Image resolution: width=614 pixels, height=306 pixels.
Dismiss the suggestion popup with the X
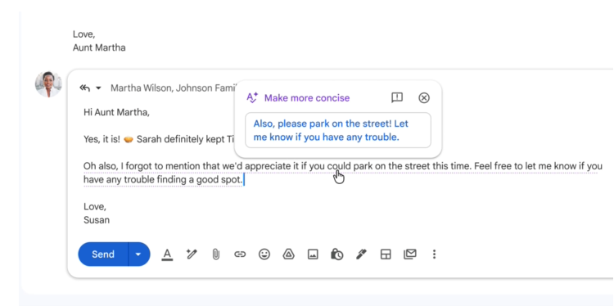pyautogui.click(x=424, y=98)
